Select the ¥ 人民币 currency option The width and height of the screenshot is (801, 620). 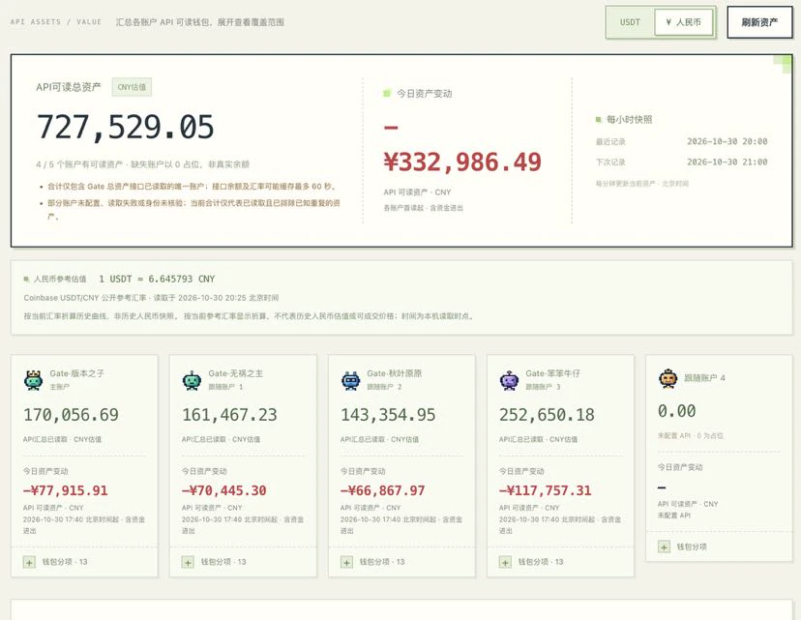coord(684,22)
